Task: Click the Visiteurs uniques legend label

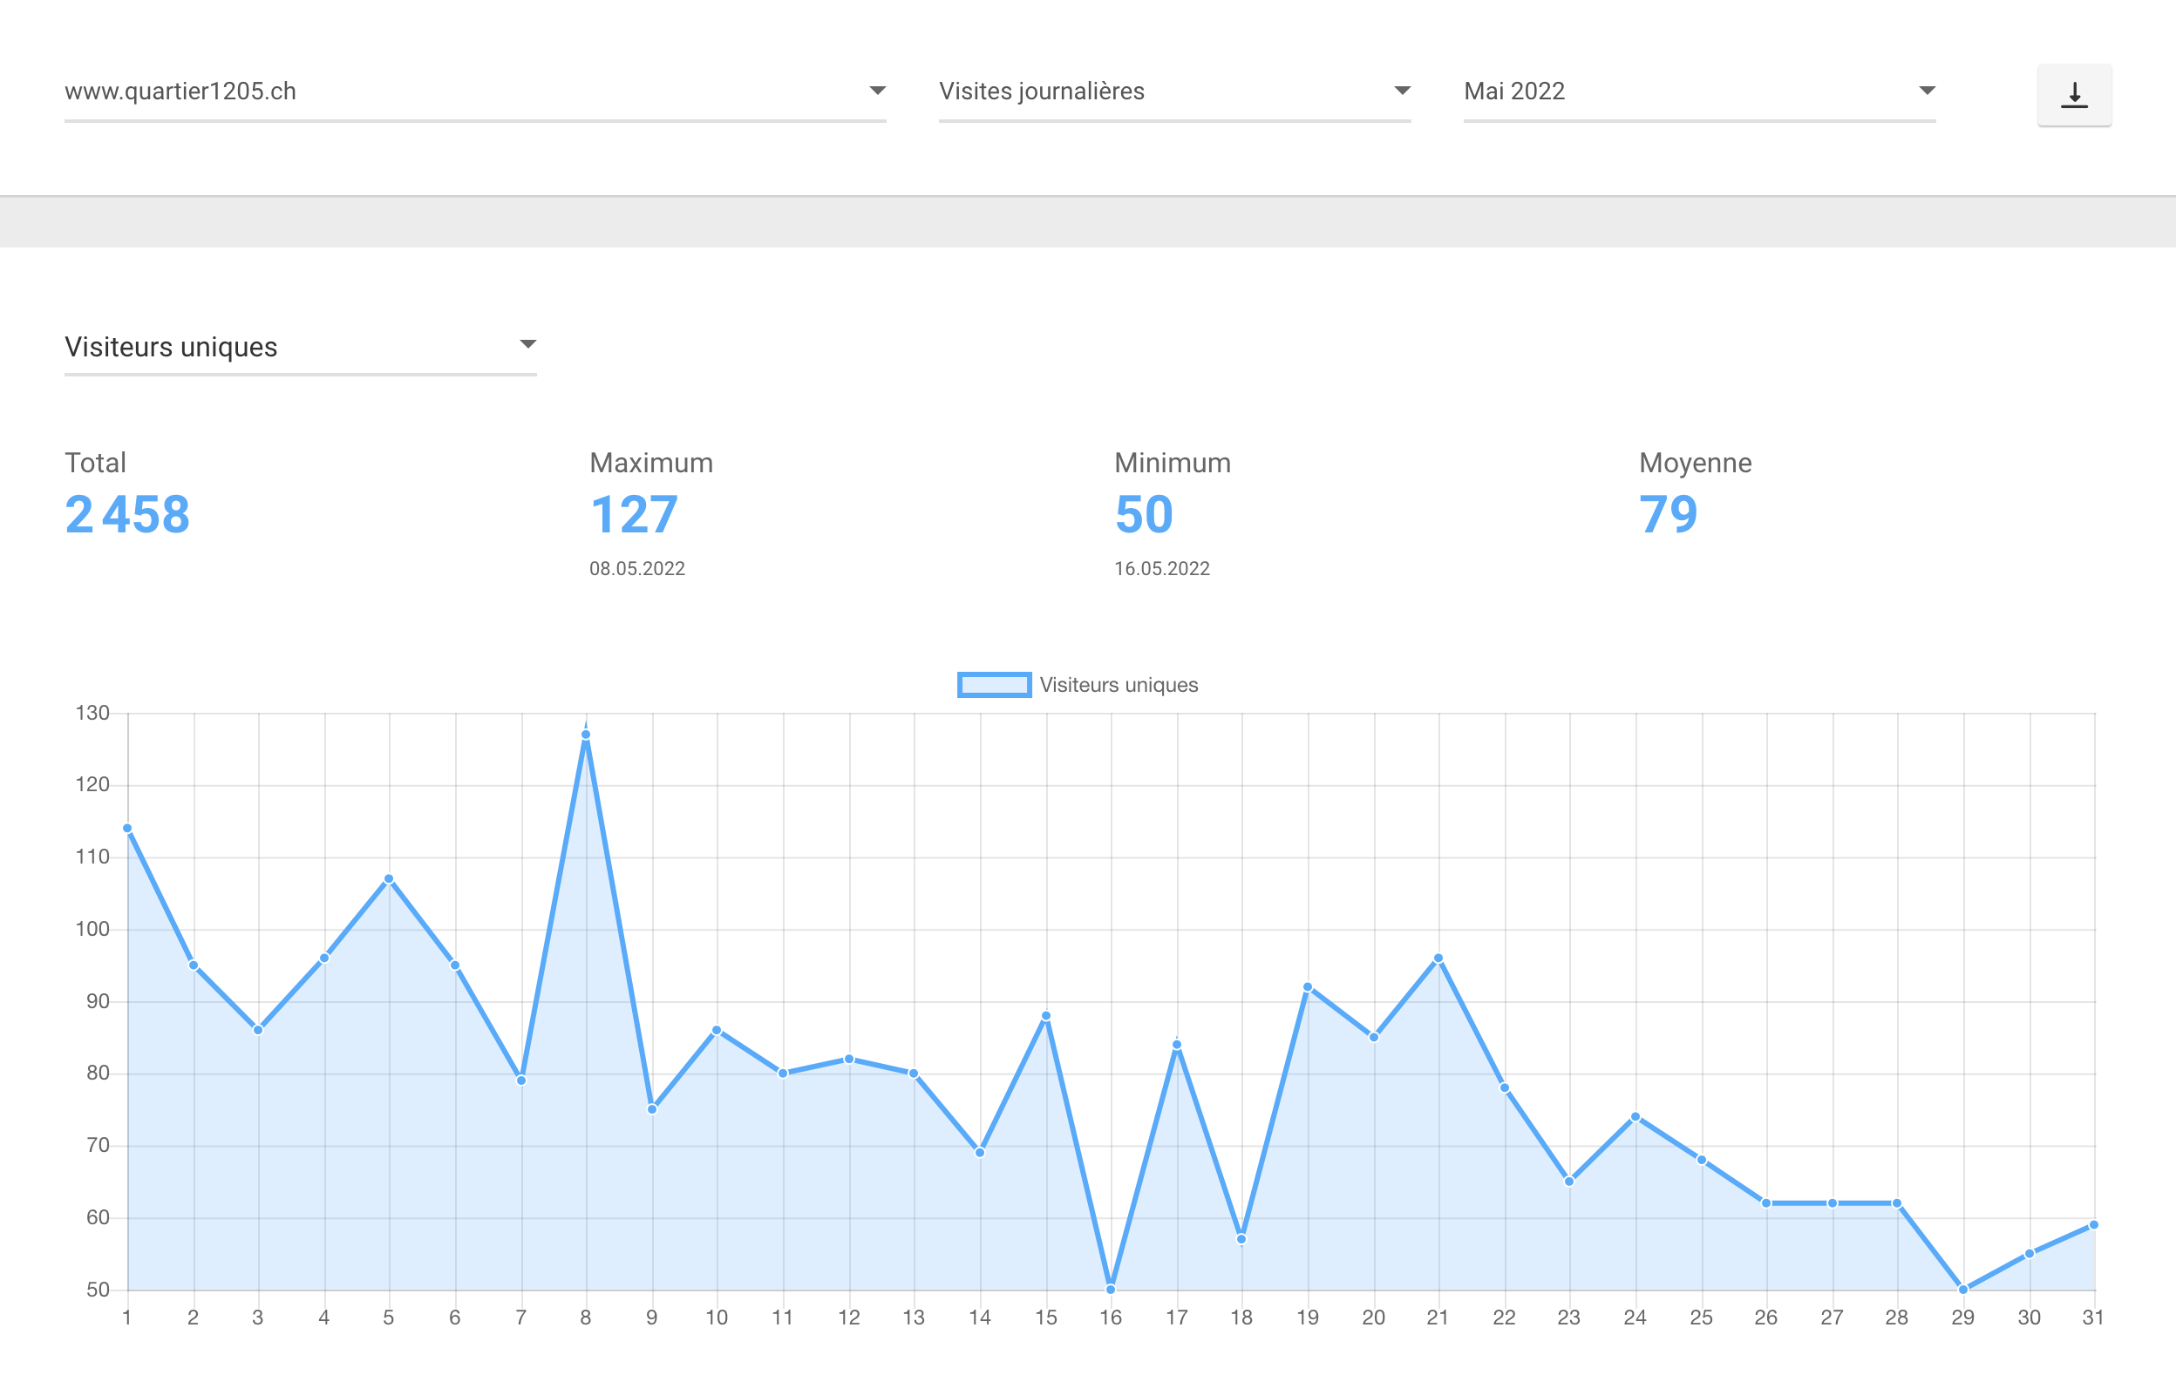Action: coord(1119,685)
